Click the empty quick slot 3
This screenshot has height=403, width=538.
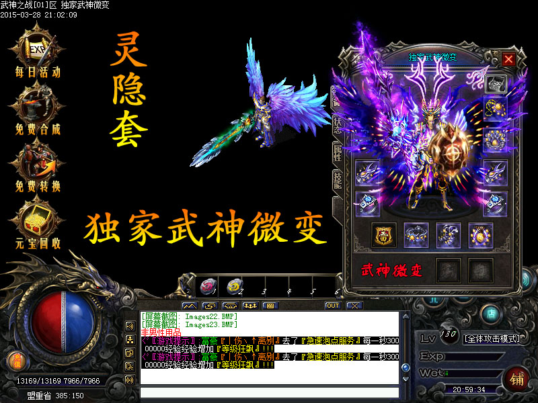pyautogui.click(x=254, y=287)
